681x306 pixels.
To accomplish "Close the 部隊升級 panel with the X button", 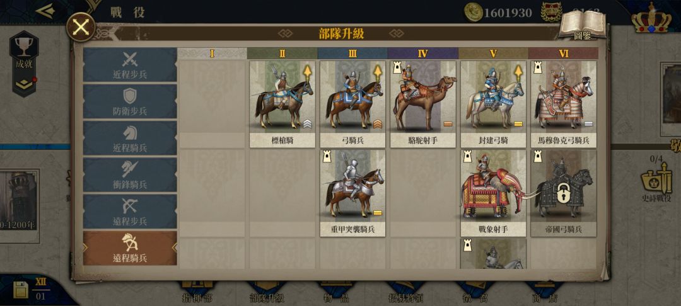I will click(x=81, y=27).
